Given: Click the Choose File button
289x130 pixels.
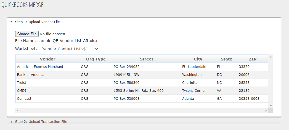Looking at the screenshot, I should point(27,34).
